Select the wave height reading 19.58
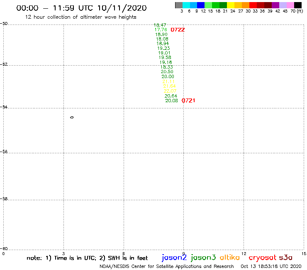The height and width of the screenshot is (270, 307). pos(165,57)
